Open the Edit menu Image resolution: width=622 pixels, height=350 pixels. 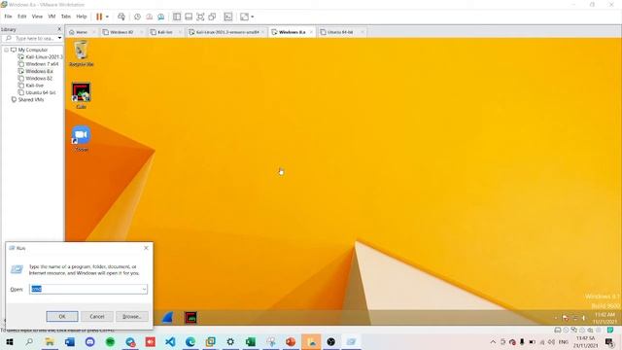click(21, 17)
